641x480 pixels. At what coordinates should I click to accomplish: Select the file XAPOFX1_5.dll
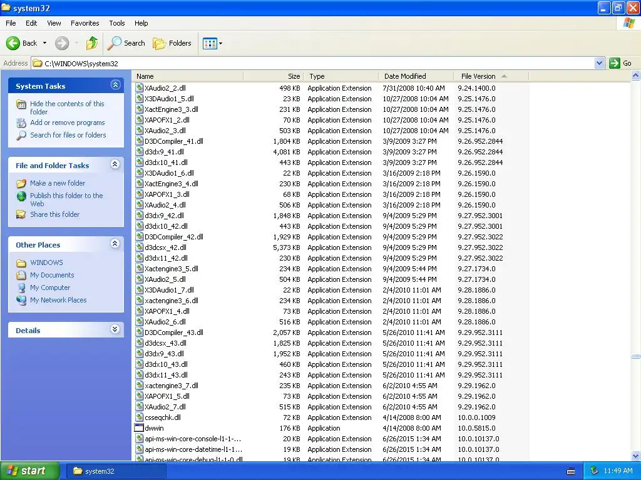point(167,396)
